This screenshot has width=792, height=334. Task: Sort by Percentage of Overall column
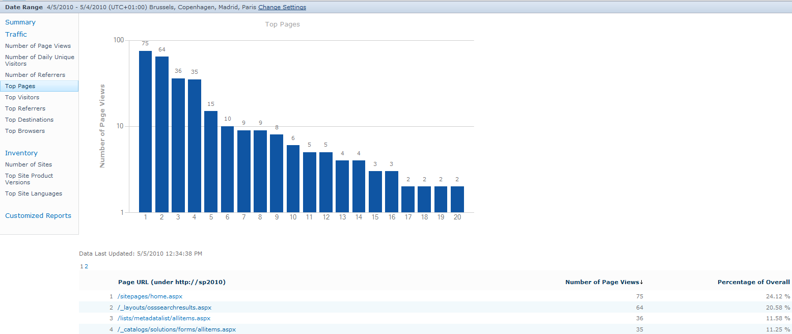click(x=754, y=282)
